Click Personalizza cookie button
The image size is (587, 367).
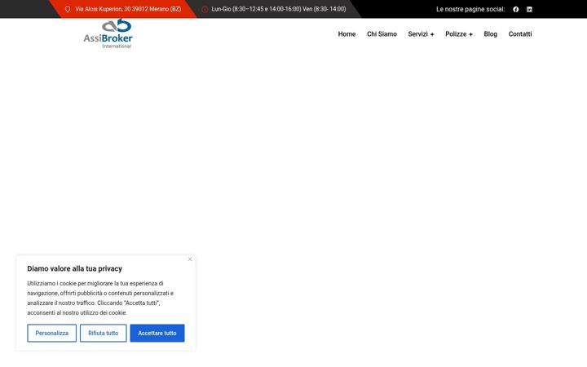[x=51, y=333]
